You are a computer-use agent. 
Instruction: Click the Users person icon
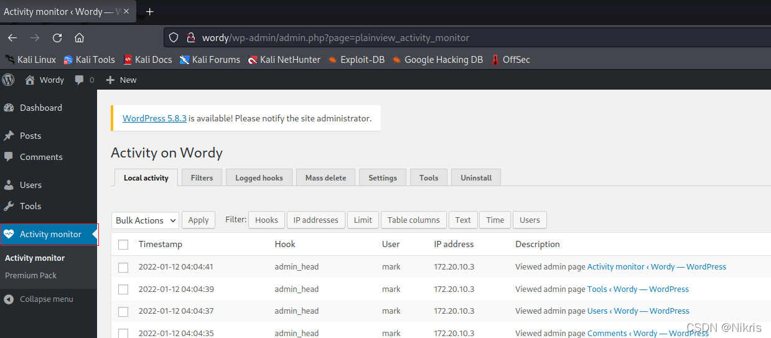point(9,185)
